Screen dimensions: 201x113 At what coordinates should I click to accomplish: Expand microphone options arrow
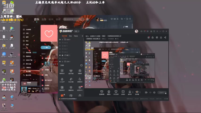click(x=133, y=92)
